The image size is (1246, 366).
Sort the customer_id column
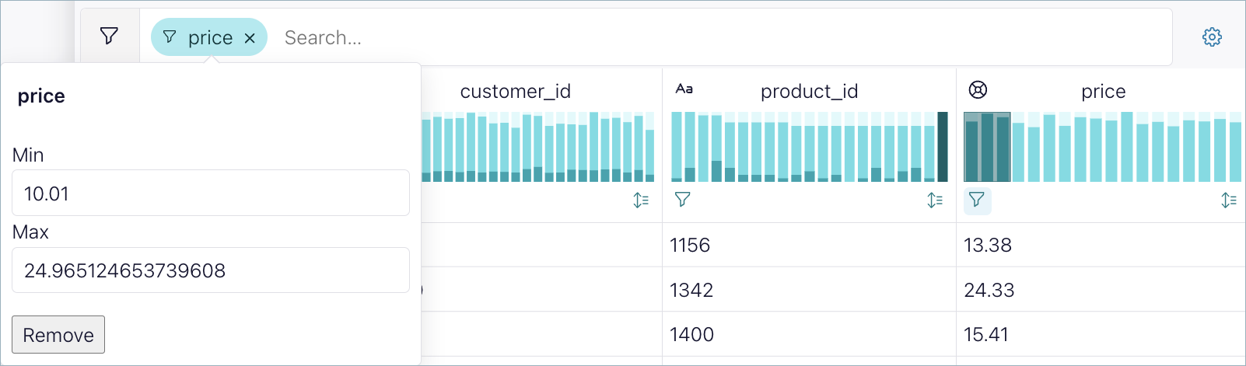point(641,200)
